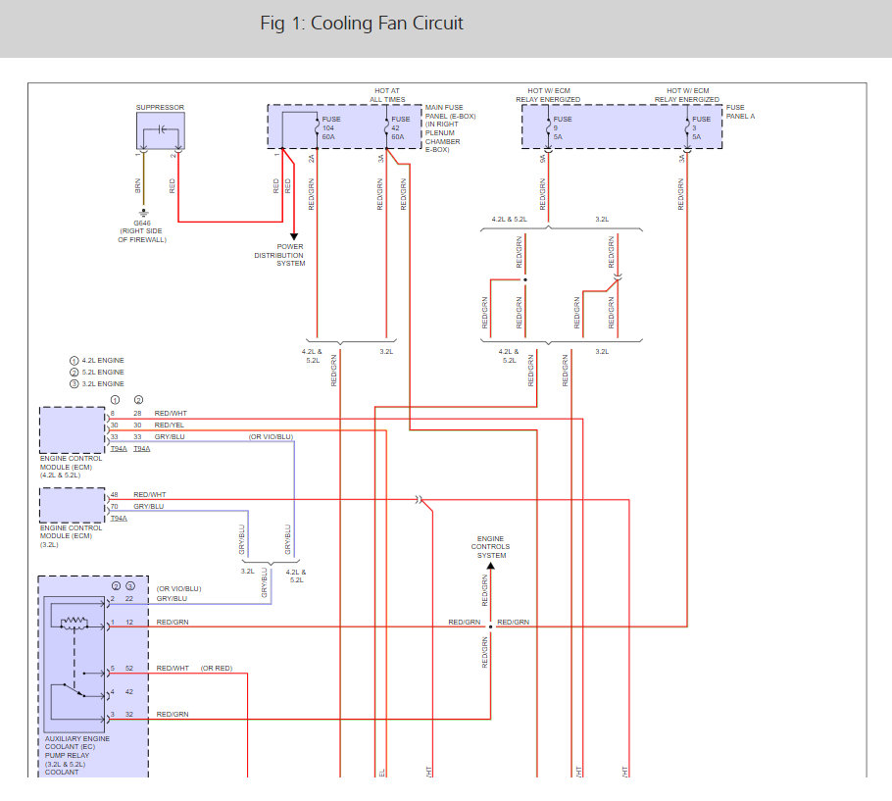
Task: Select the "FUSE 9 5A" label
Action: [x=562, y=128]
